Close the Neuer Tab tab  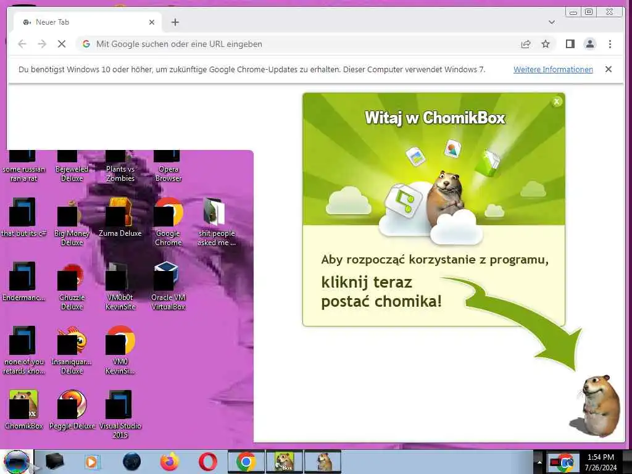152,22
